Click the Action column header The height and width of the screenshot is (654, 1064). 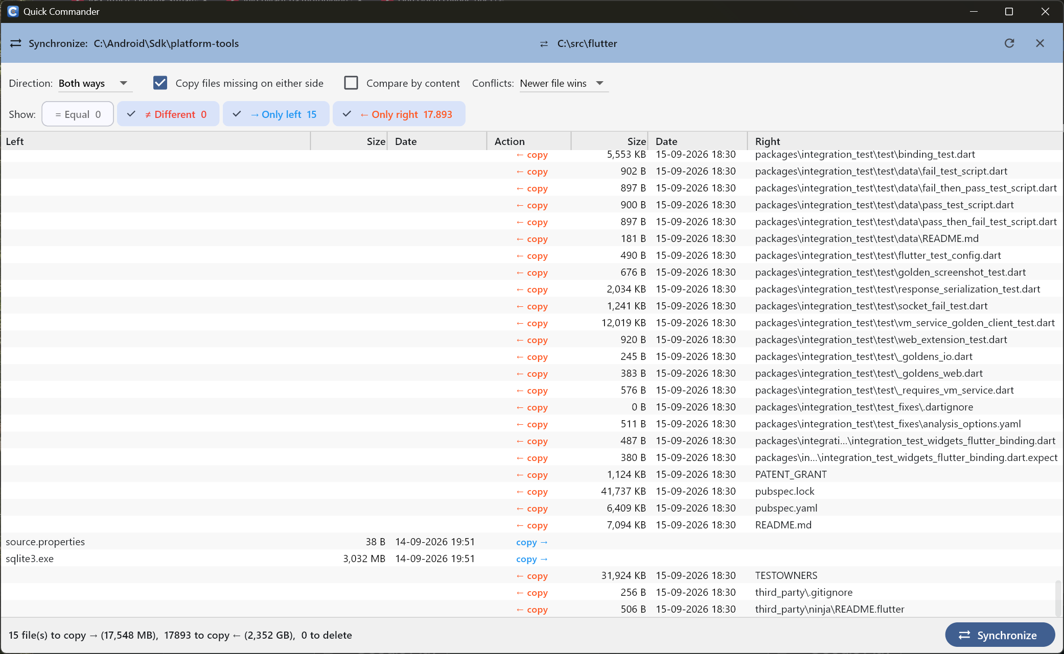[529, 141]
